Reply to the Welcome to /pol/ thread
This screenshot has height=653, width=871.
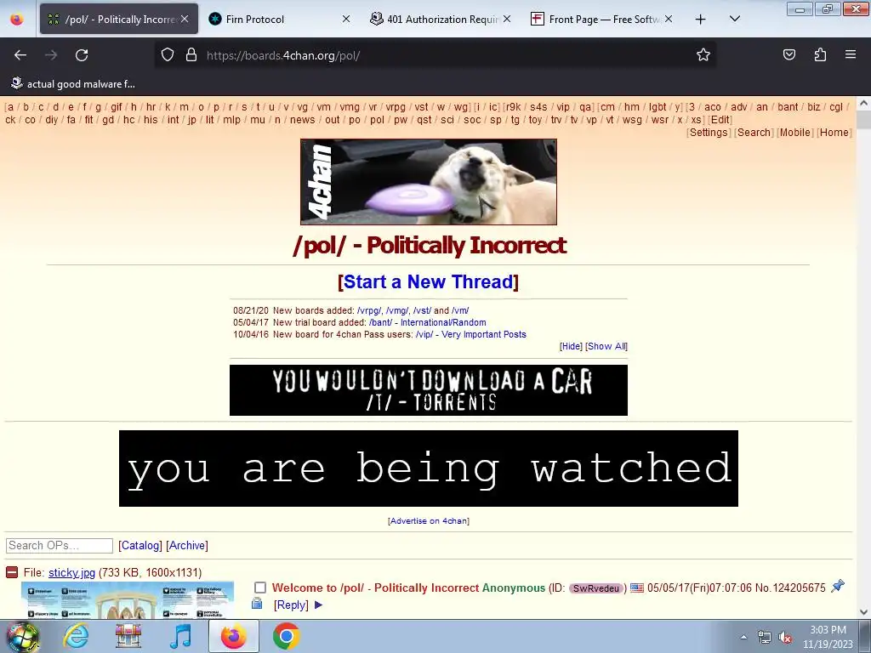tap(291, 605)
